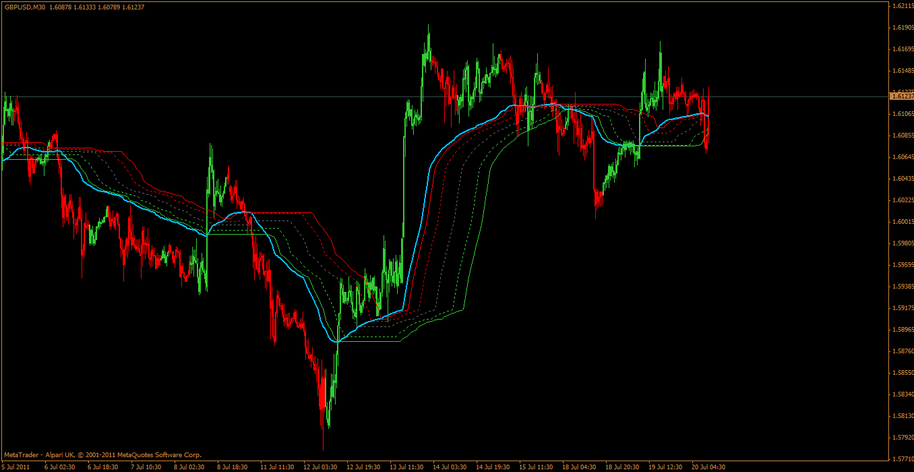The image size is (914, 472).
Task: Click the 1.61065 price axis label
Action: click(902, 114)
